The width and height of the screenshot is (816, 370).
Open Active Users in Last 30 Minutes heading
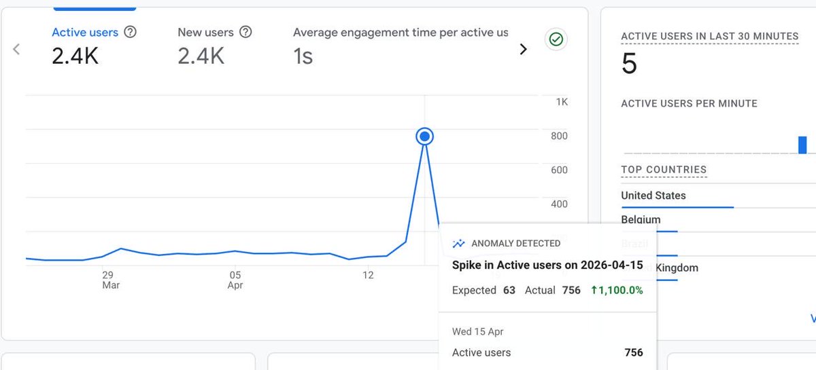709,36
